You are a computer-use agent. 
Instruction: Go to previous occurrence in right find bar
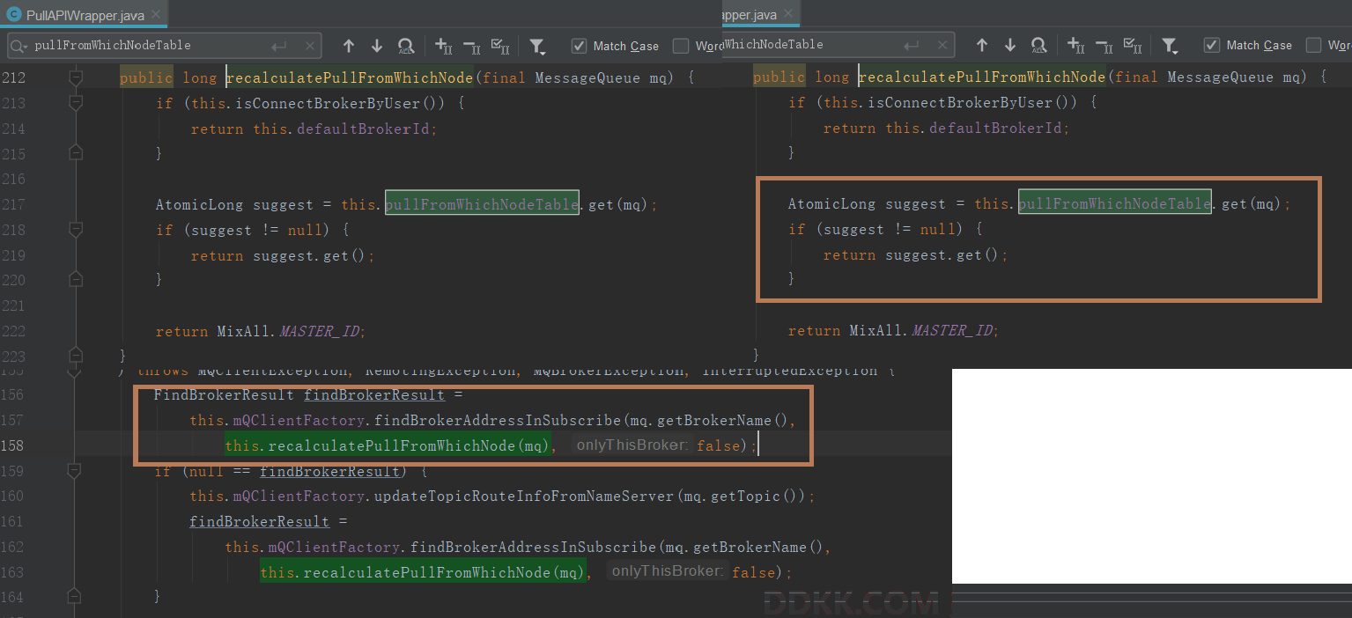pyautogui.click(x=982, y=45)
